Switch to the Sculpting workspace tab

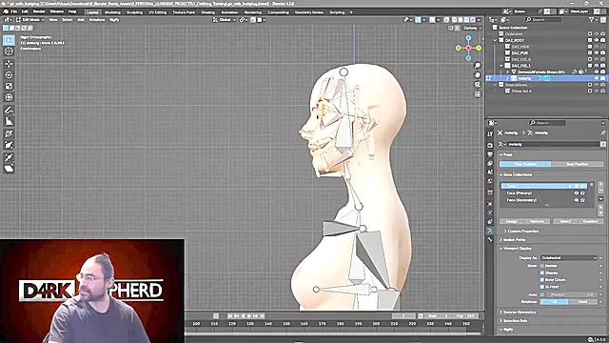(x=134, y=12)
